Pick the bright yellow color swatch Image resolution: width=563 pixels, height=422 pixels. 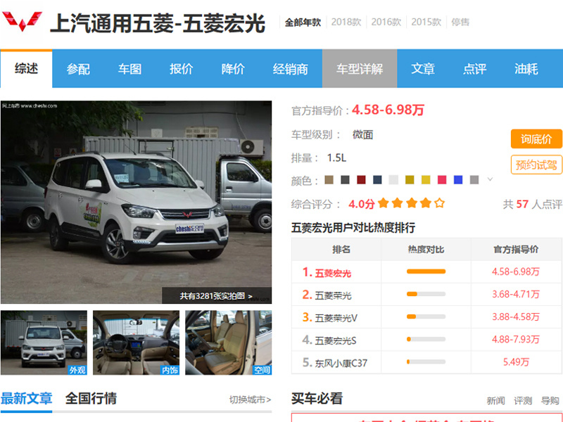click(x=426, y=179)
